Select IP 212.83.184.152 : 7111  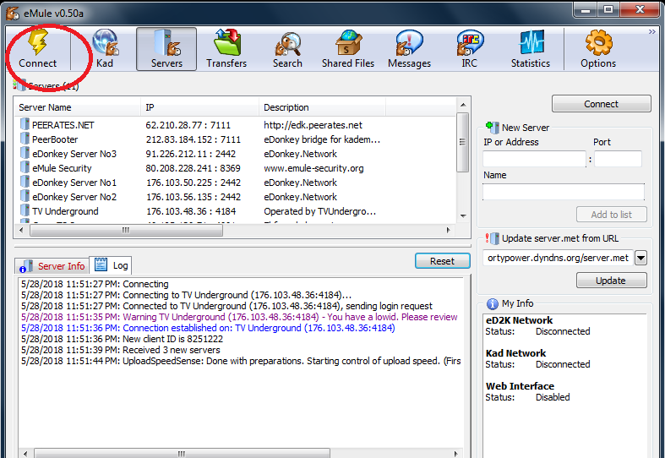[x=193, y=139]
